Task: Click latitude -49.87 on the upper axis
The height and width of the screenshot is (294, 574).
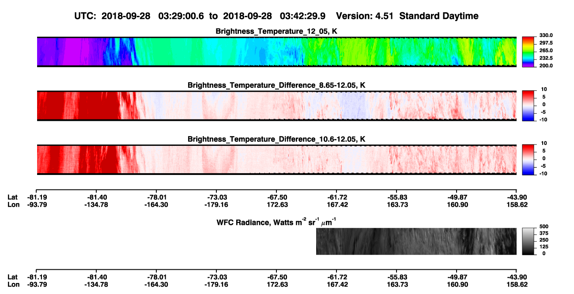Action: 457,197
